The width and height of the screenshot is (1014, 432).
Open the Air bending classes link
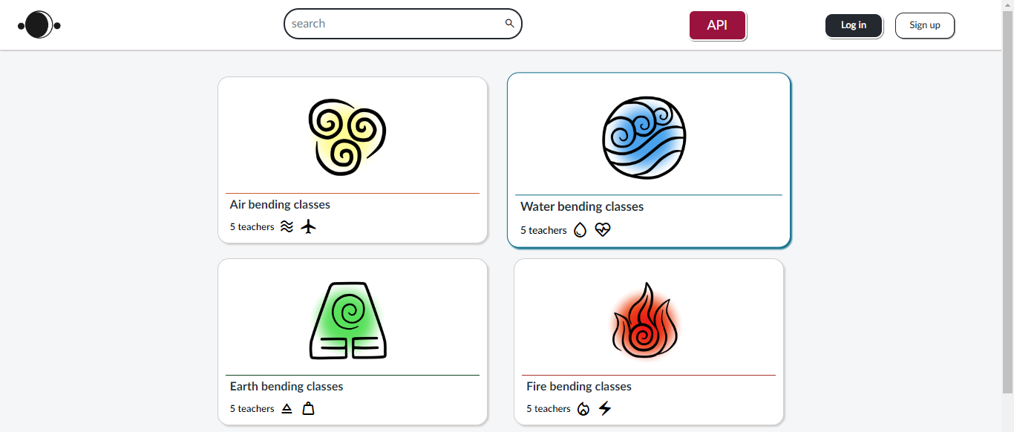click(280, 205)
